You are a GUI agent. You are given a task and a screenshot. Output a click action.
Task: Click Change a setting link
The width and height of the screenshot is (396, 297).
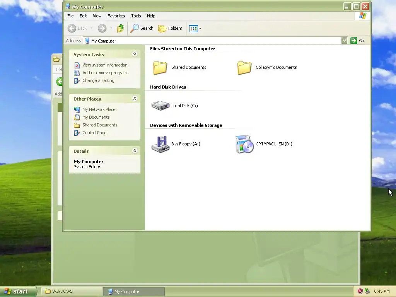tap(98, 80)
